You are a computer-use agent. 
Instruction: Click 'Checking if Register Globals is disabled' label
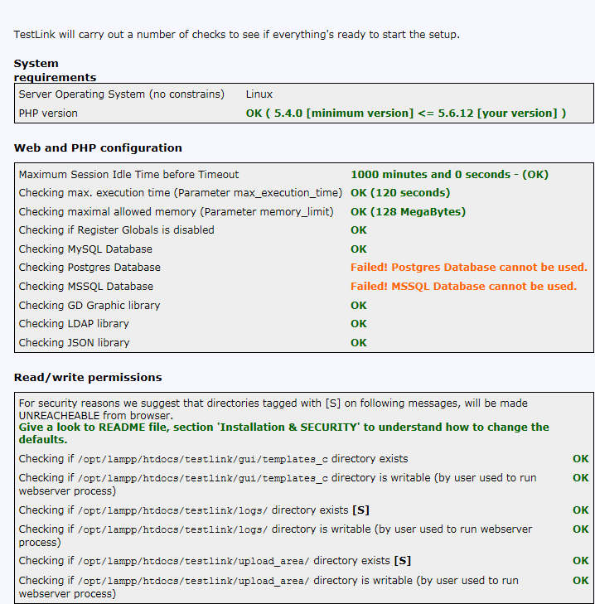116,230
